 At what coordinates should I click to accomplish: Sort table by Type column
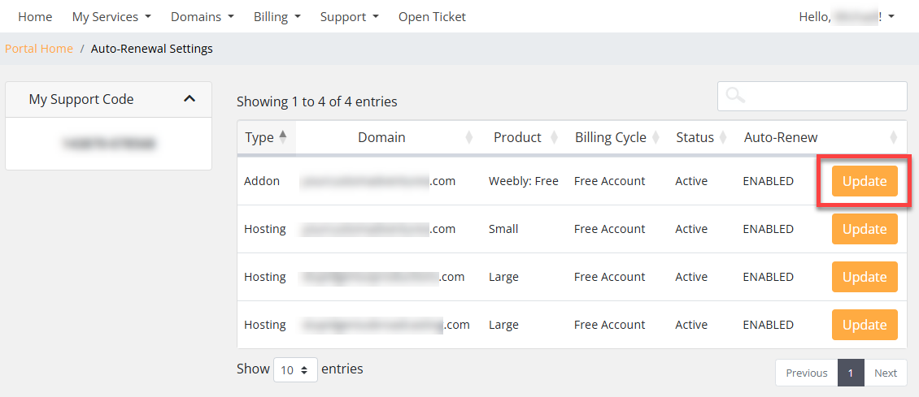pos(267,137)
